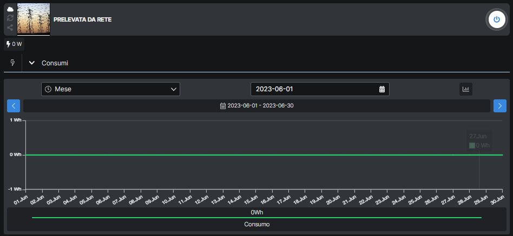Screen dimensions: 513x236
Task: Click the power pylons thumbnail image
Action: pos(34,19)
